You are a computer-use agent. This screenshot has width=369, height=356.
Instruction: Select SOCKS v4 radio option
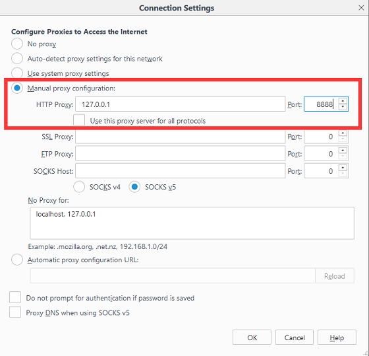pos(79,187)
